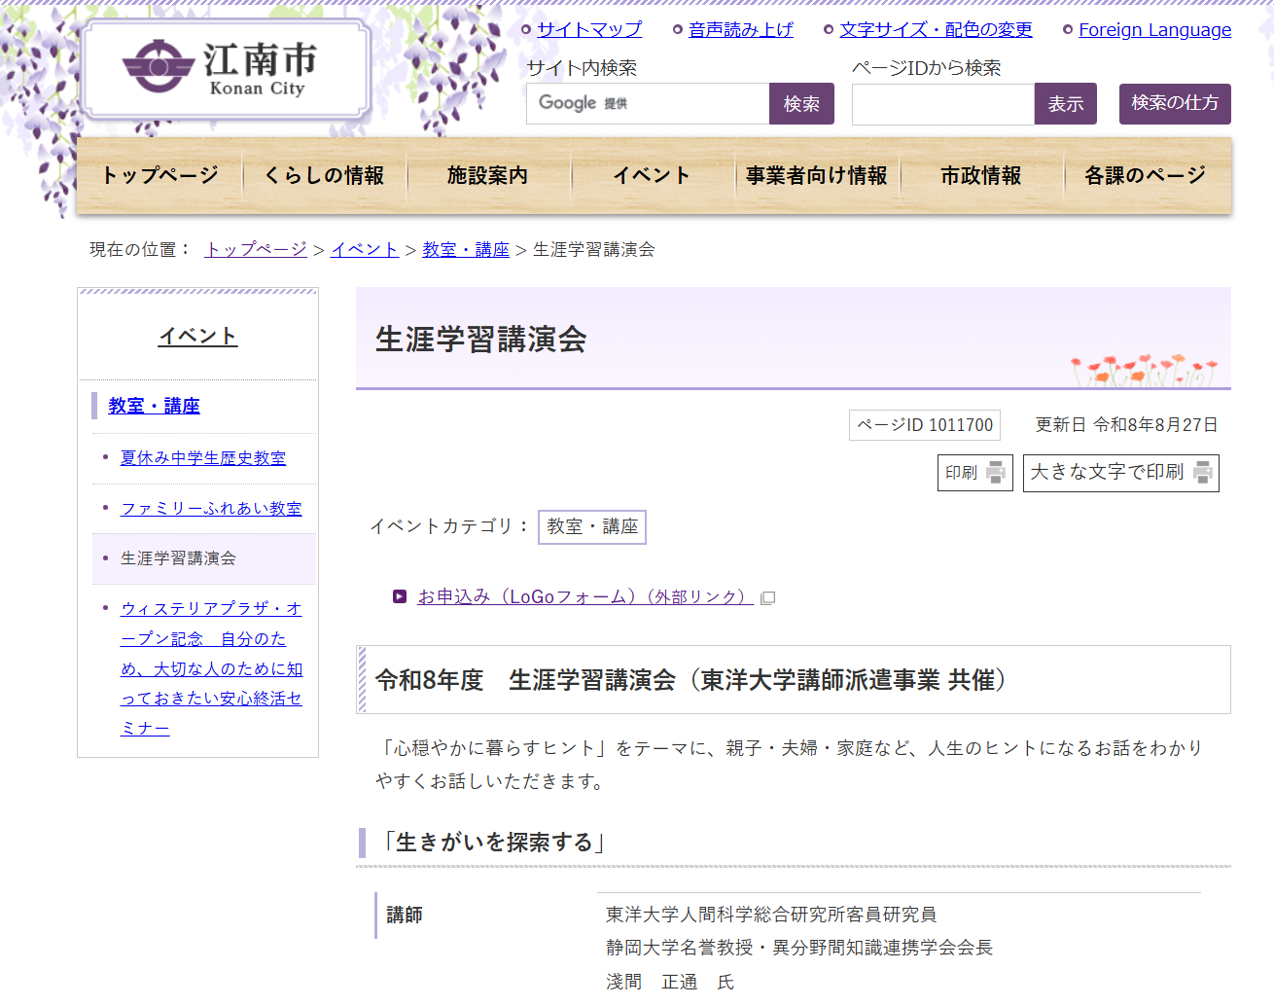
Task: Click the 教室・講座 category tag
Action: click(x=592, y=526)
